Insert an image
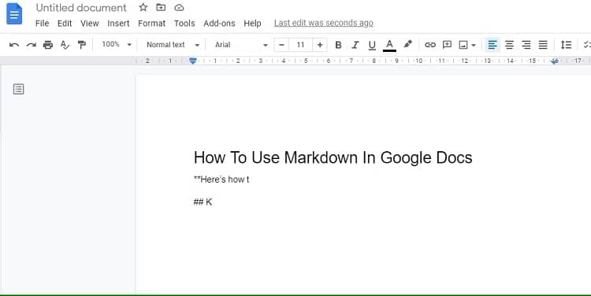Viewport: 591px width, 296px height. click(x=463, y=45)
